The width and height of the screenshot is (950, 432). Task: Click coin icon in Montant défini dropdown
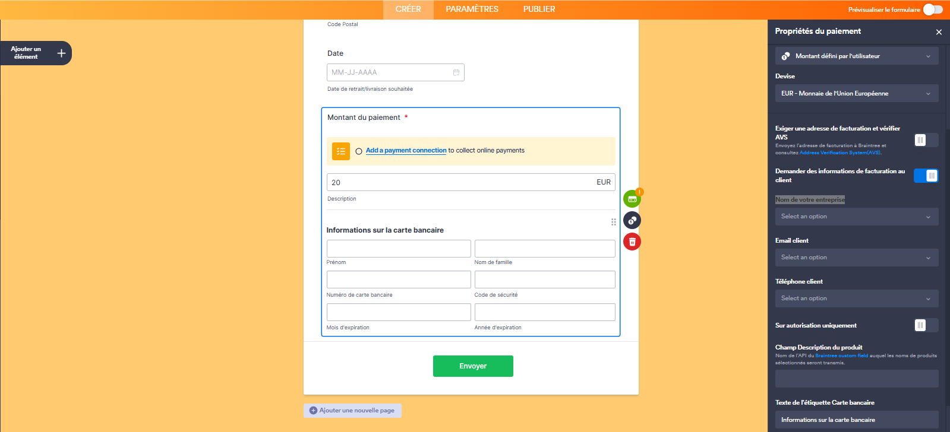coord(785,56)
